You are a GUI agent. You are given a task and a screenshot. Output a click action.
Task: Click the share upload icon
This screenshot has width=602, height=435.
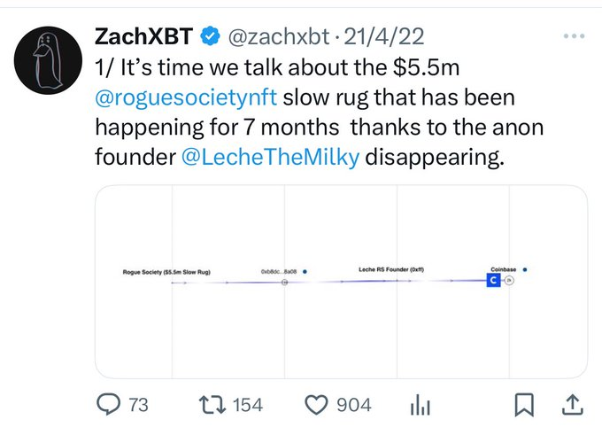point(572,405)
